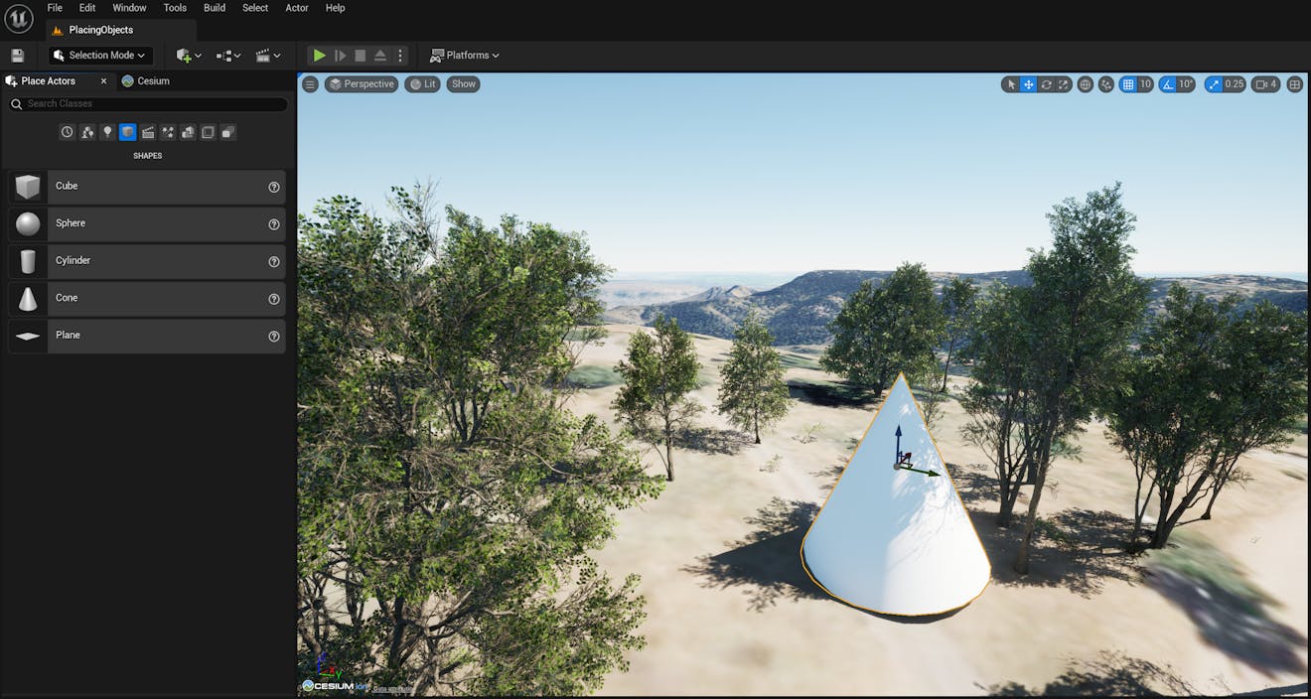
Task: Toggle surface snapping in the viewport
Action: (x=1105, y=84)
